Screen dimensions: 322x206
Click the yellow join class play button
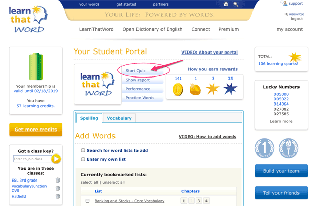56,159
